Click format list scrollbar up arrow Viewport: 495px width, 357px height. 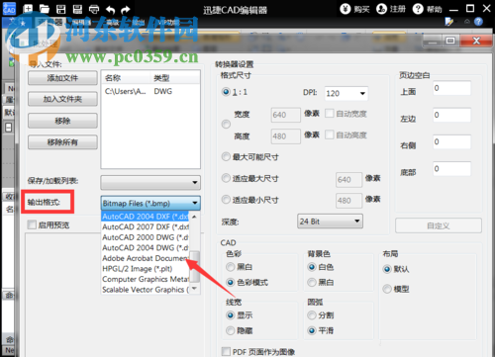[x=194, y=217]
